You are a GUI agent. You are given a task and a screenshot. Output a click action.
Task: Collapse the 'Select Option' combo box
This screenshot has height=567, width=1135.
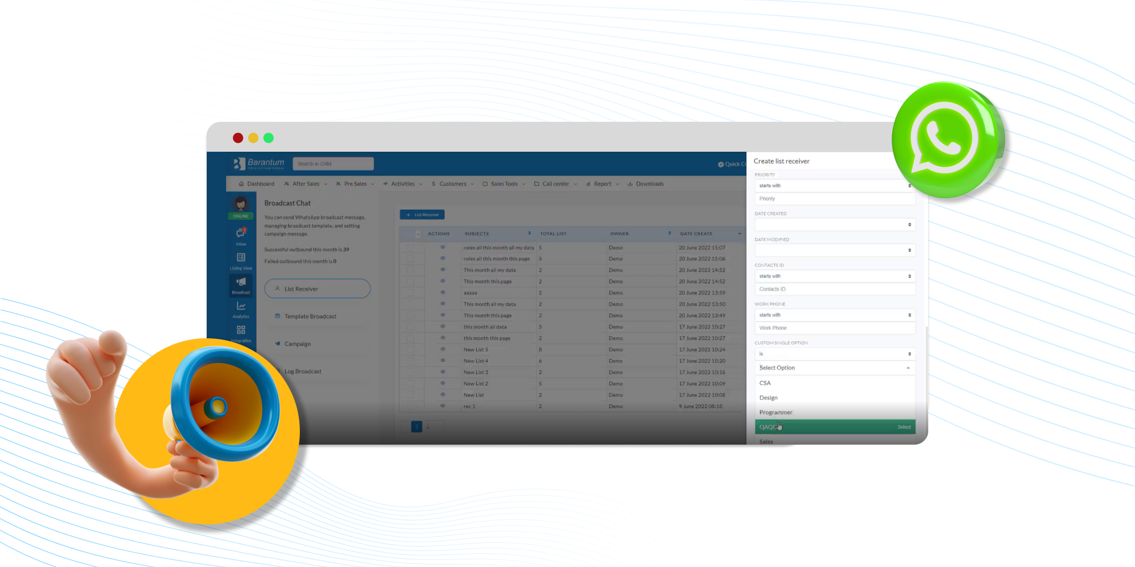pos(835,368)
